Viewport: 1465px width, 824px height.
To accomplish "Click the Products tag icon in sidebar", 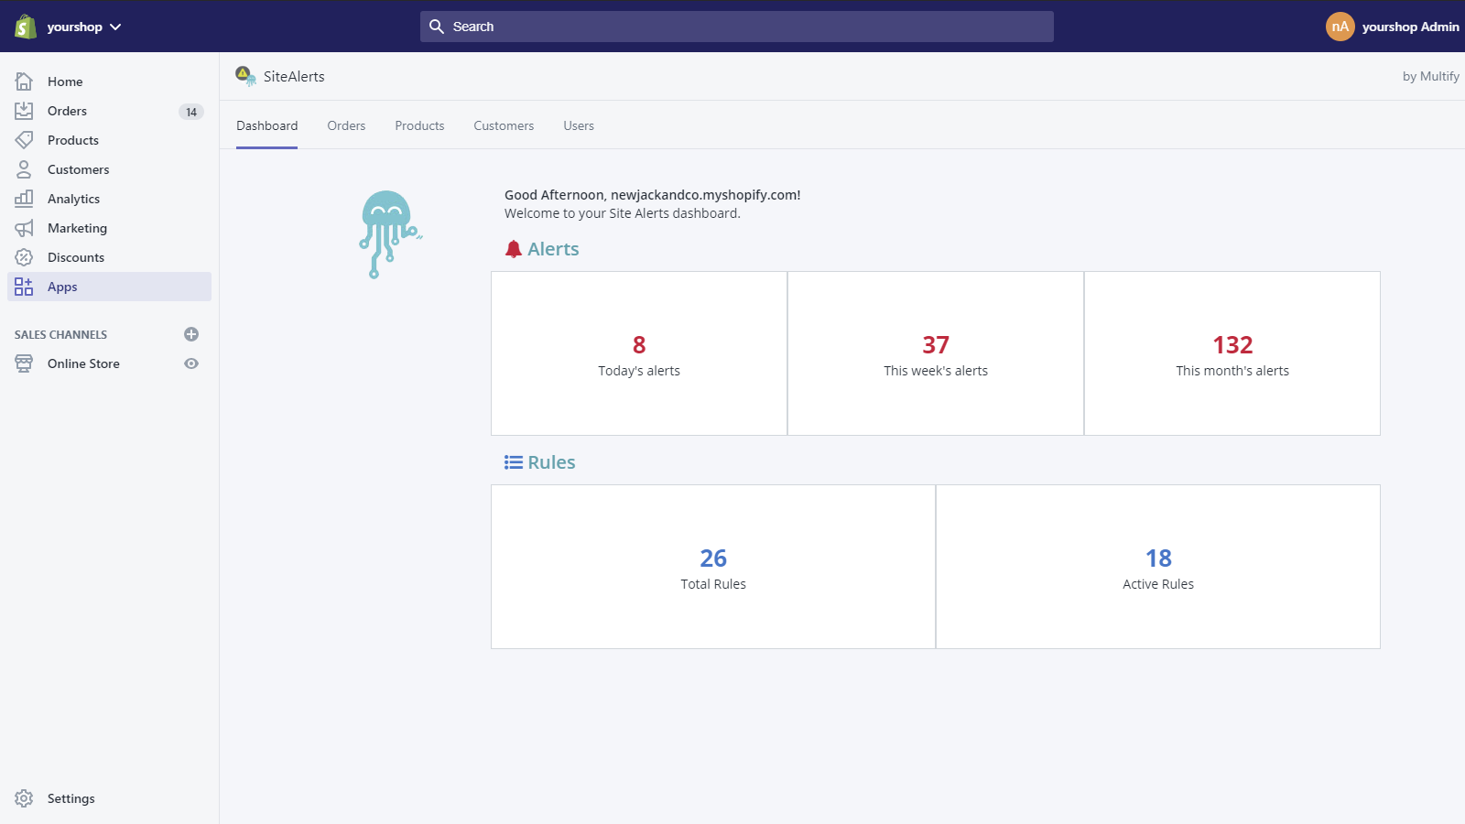I will [24, 139].
